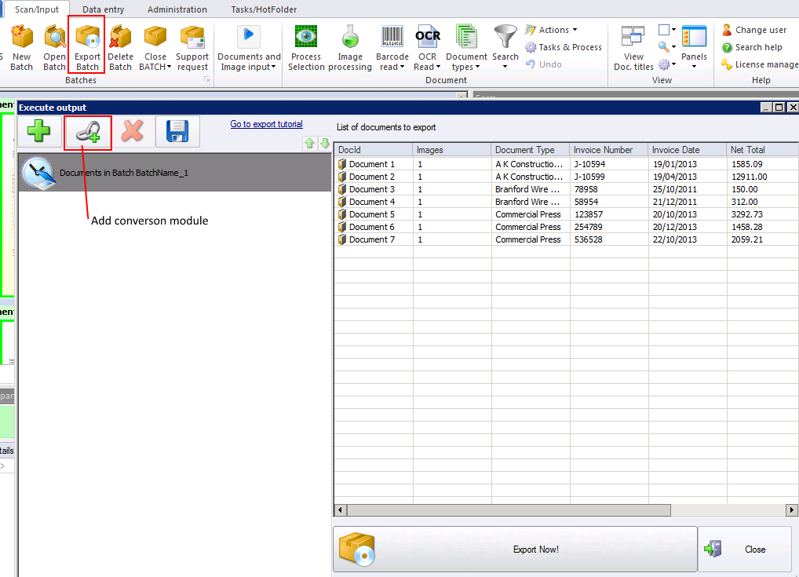The height and width of the screenshot is (577, 799).
Task: Open Image processing flask tool
Action: tap(350, 48)
